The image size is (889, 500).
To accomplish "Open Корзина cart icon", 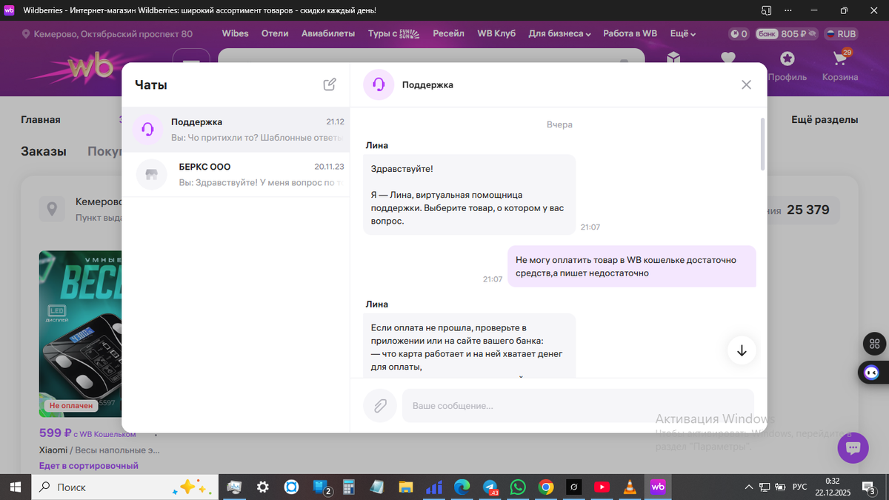I will point(840,65).
